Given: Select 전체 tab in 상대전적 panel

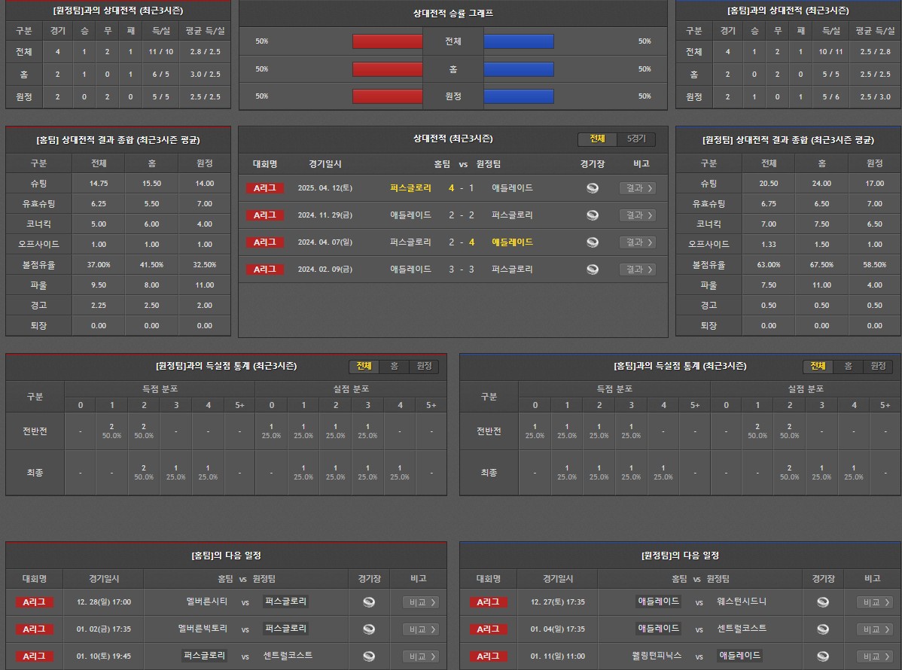Looking at the screenshot, I should pyautogui.click(x=597, y=139).
